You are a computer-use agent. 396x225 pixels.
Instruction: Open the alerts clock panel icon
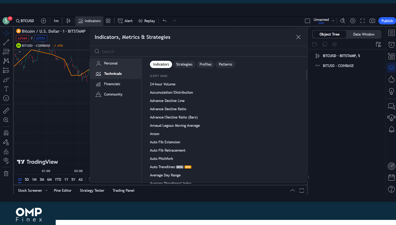(391, 45)
